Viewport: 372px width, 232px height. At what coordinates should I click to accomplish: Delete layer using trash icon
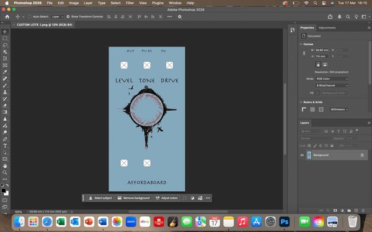coord(363,210)
